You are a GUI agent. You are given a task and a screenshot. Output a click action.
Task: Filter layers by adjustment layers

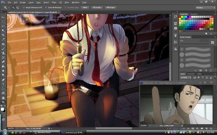pyautogui.click(x=198, y=78)
